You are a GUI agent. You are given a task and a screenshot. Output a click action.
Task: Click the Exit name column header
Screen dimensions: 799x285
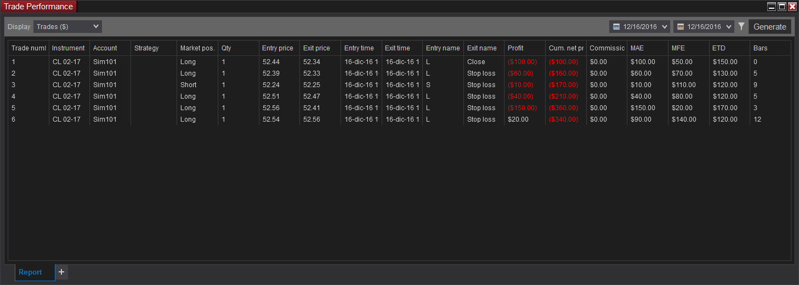[484, 48]
